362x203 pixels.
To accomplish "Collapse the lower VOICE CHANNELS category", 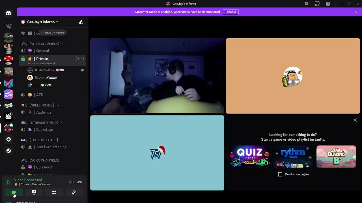I will click(x=41, y=160).
